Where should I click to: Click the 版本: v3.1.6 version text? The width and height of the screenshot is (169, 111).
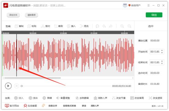(157, 106)
